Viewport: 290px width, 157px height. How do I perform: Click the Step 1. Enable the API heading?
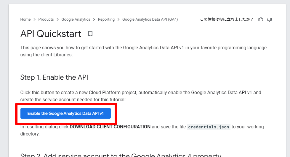coord(54,77)
